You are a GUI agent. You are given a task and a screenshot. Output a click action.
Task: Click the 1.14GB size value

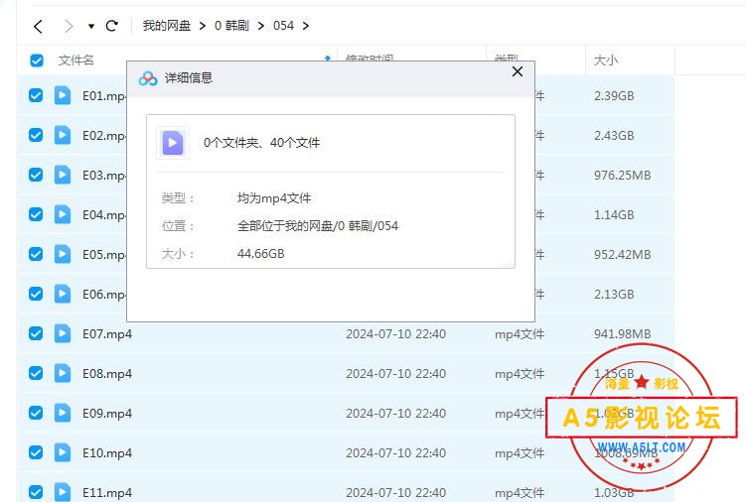pyautogui.click(x=614, y=215)
